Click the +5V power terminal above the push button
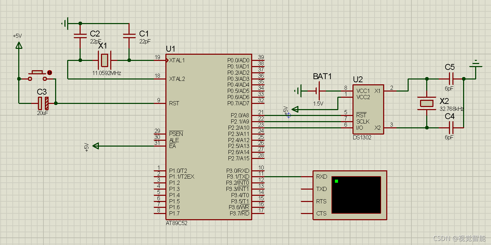Screen dimensions: 491x245 19,45
